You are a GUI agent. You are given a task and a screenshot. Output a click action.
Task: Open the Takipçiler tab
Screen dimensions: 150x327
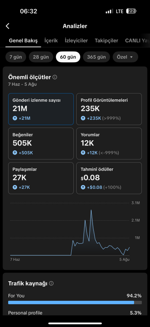tap(106, 40)
